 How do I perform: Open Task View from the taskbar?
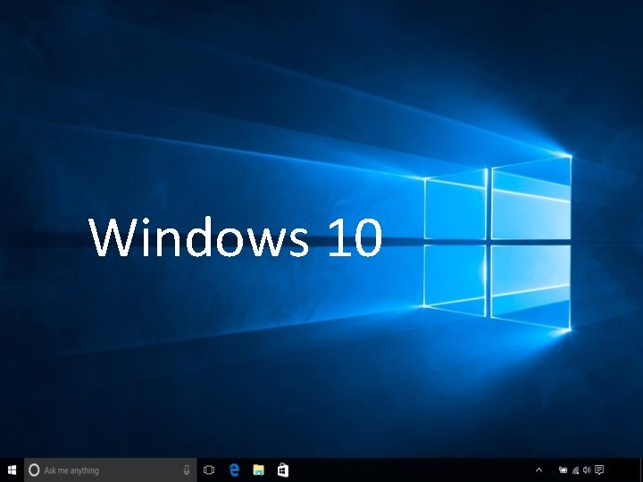pos(209,470)
